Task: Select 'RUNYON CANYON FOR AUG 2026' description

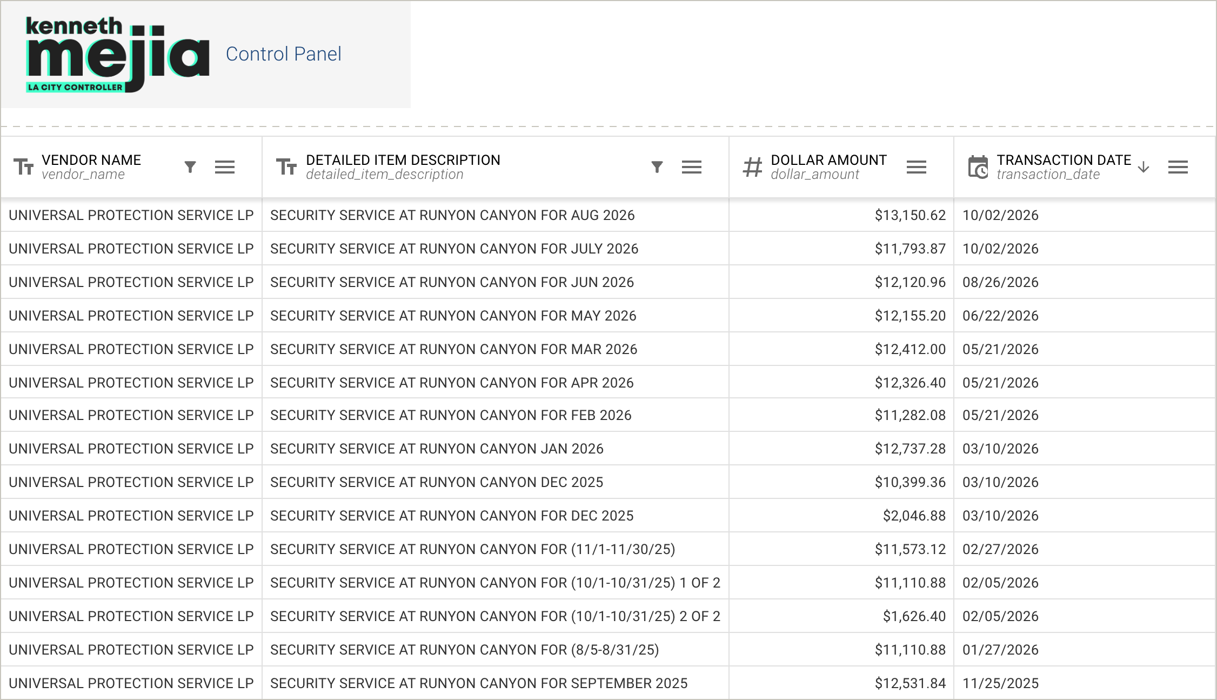Action: [496, 215]
